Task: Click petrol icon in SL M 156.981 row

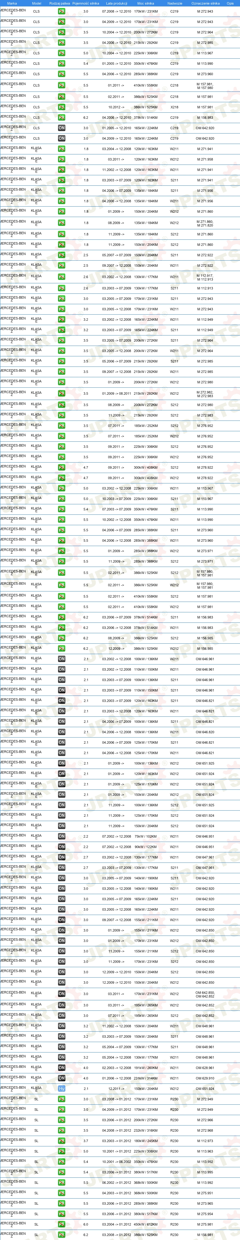Action: click(x=62, y=1235)
